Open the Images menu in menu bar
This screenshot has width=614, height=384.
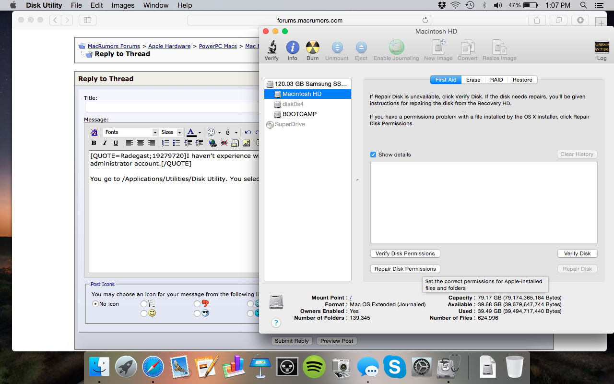pyautogui.click(x=123, y=5)
